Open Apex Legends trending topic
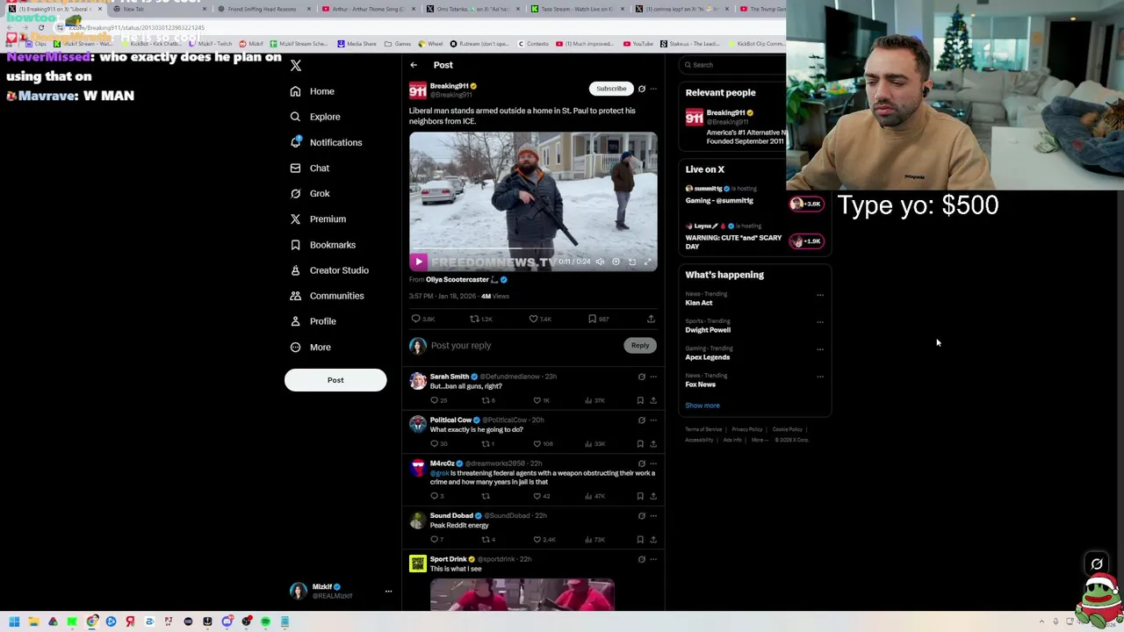 [707, 357]
